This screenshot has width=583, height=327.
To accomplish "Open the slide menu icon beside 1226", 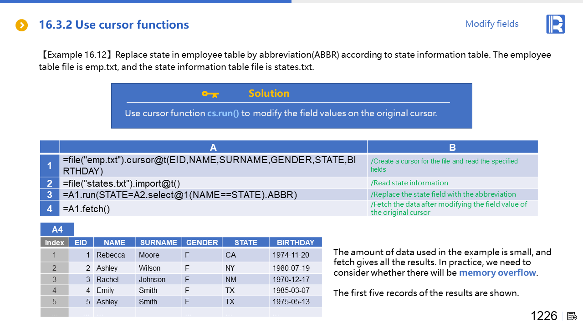I will 572,316.
